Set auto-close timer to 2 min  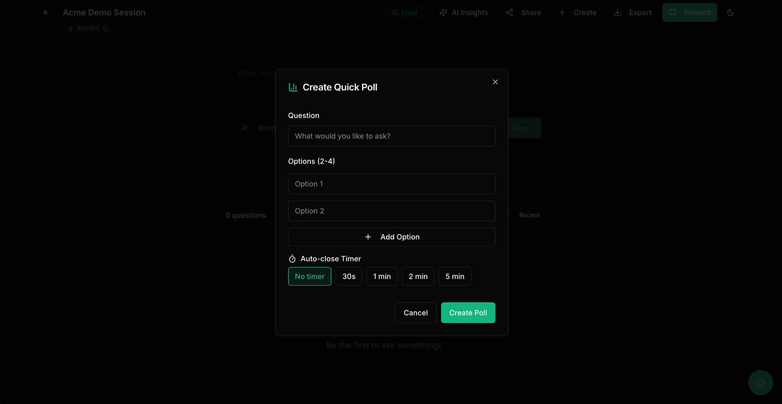[x=418, y=276]
